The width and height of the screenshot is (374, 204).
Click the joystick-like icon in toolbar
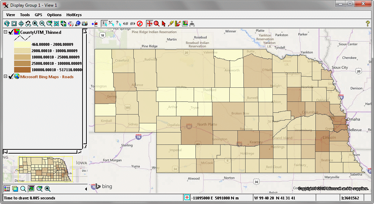[192, 24]
